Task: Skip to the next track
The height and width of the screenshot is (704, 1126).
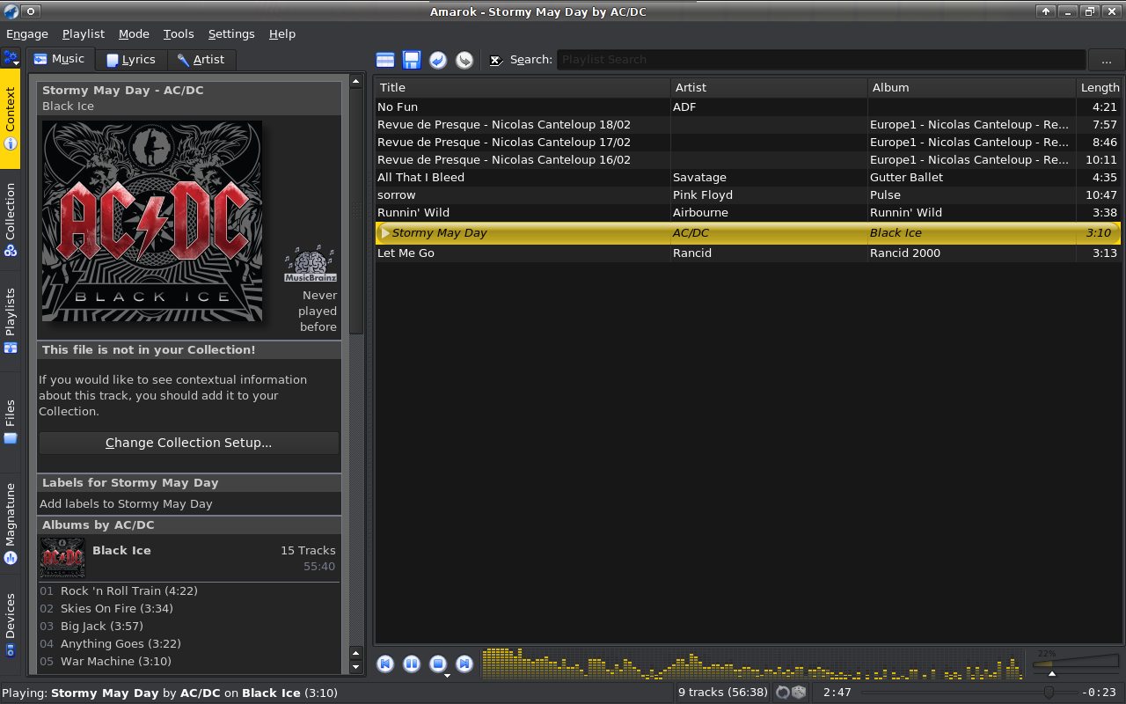Action: pos(464,664)
